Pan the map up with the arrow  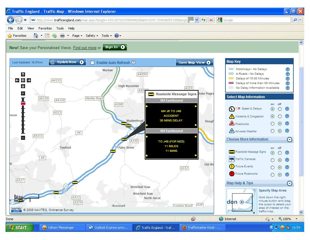coord(23,74)
